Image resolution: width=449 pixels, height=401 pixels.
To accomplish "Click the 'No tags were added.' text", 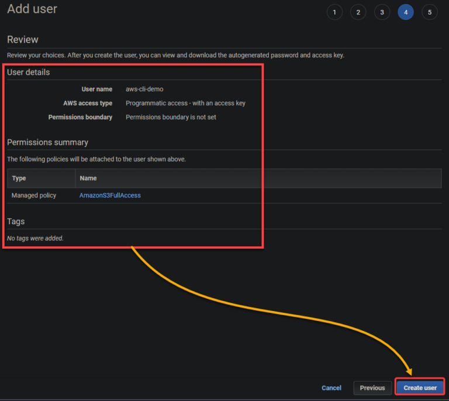I will 35,238.
